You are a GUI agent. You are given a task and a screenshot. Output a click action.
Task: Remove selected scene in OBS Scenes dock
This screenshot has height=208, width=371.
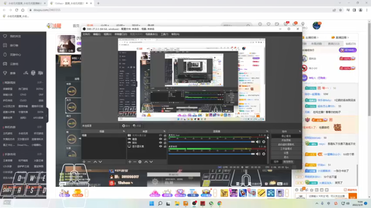(89, 162)
